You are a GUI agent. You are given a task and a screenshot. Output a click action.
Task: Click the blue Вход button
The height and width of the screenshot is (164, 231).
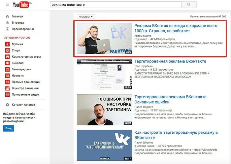[9, 128]
